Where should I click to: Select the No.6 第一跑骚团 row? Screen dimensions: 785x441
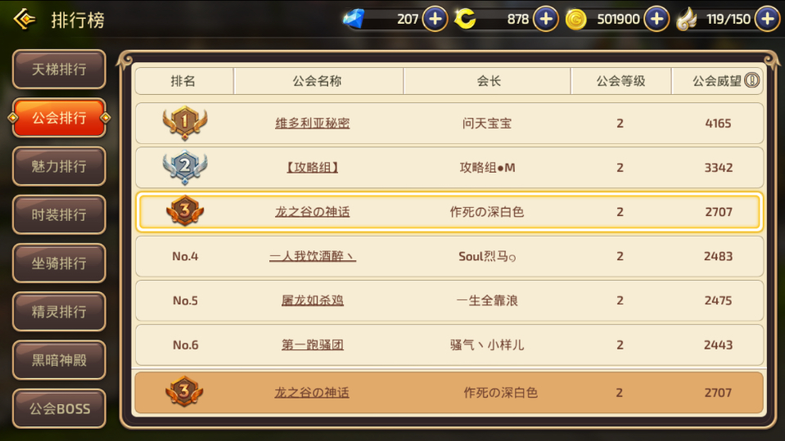(x=449, y=345)
